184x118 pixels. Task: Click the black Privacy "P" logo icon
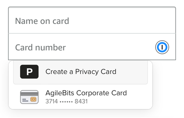click(29, 72)
